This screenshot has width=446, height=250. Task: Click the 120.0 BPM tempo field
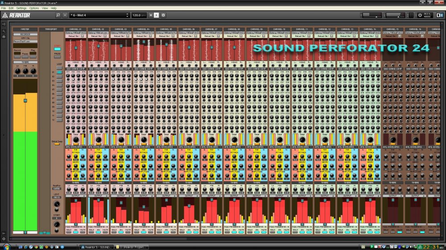tap(139, 15)
